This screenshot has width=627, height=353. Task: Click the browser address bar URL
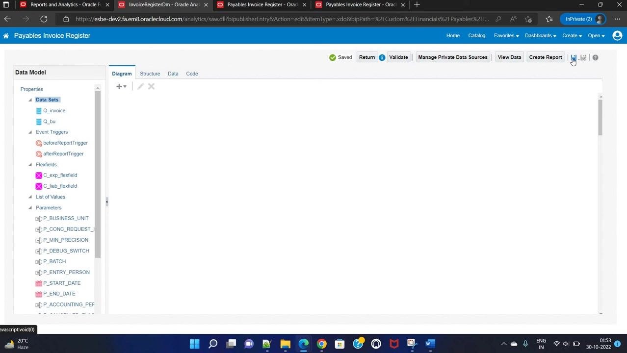[x=282, y=19]
